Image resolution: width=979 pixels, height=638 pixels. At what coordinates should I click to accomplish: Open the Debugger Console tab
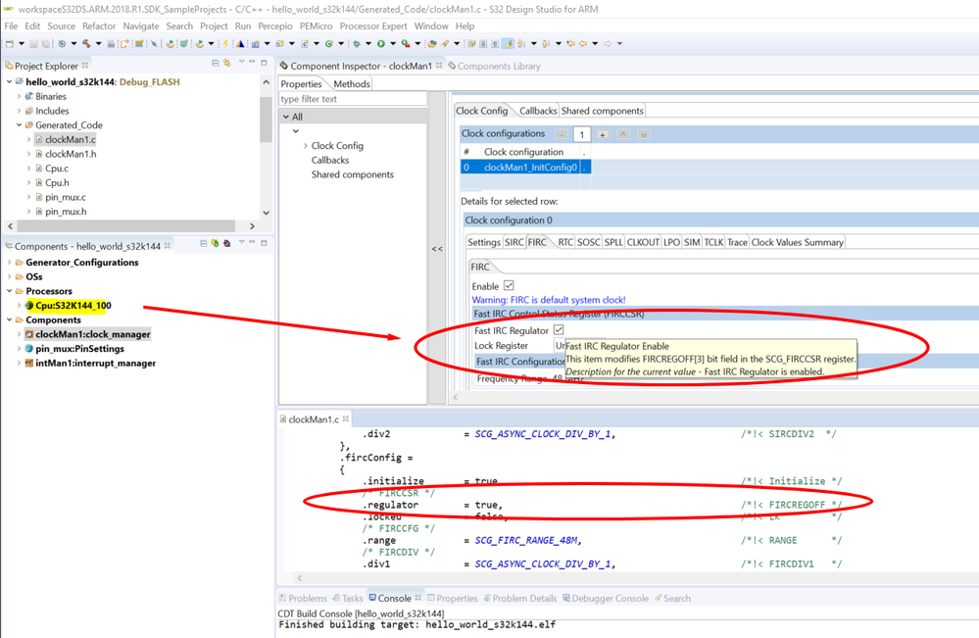(x=606, y=598)
